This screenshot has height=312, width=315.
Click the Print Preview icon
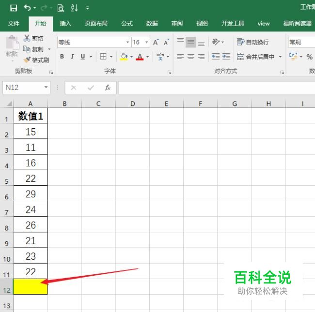pyautogui.click(x=61, y=8)
